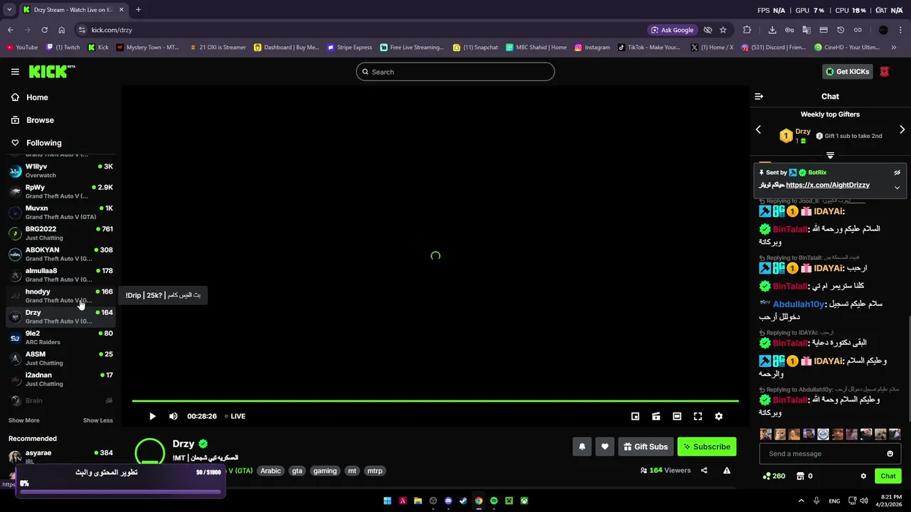
Task: Open the x.com/AightDrizzy link
Action: [x=828, y=185]
